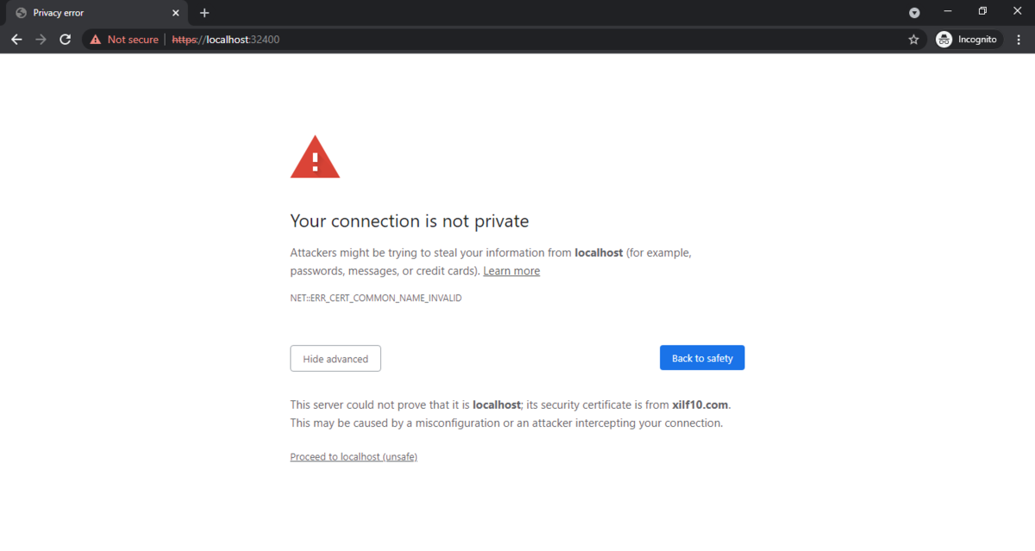
Task: Open Chrome's three-dot menu
Action: click(1019, 40)
